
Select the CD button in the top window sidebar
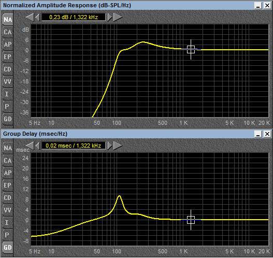(8, 69)
